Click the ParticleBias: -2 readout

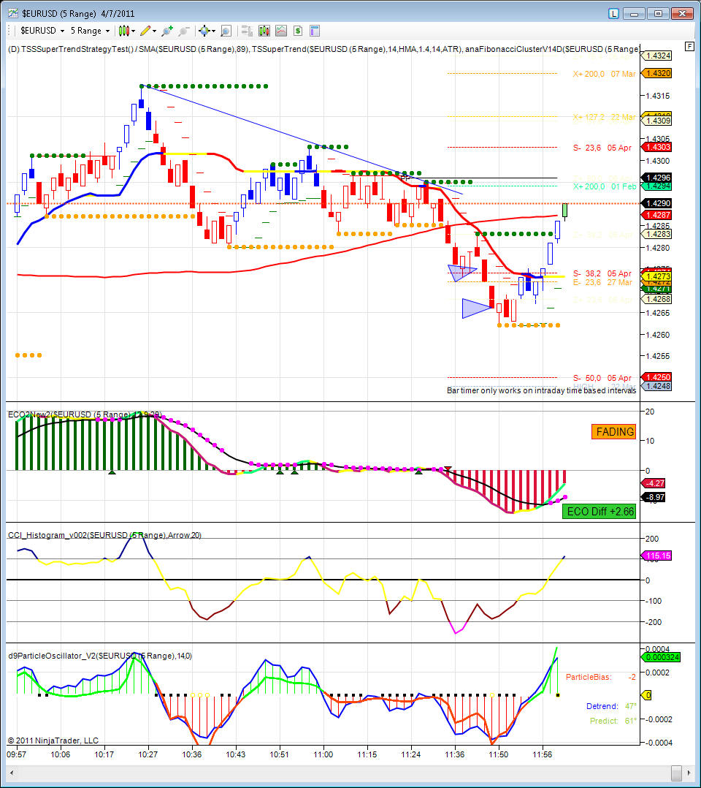(600, 677)
